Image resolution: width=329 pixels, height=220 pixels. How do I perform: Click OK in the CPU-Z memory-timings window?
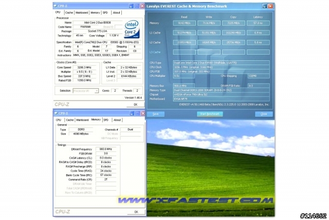(136, 212)
